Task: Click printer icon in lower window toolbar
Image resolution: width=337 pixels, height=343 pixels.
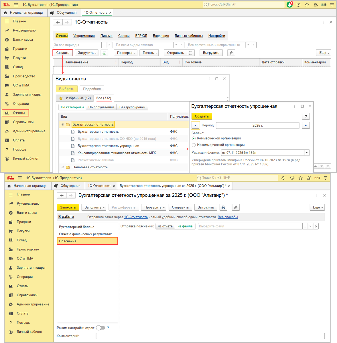Action: pyautogui.click(x=224, y=208)
